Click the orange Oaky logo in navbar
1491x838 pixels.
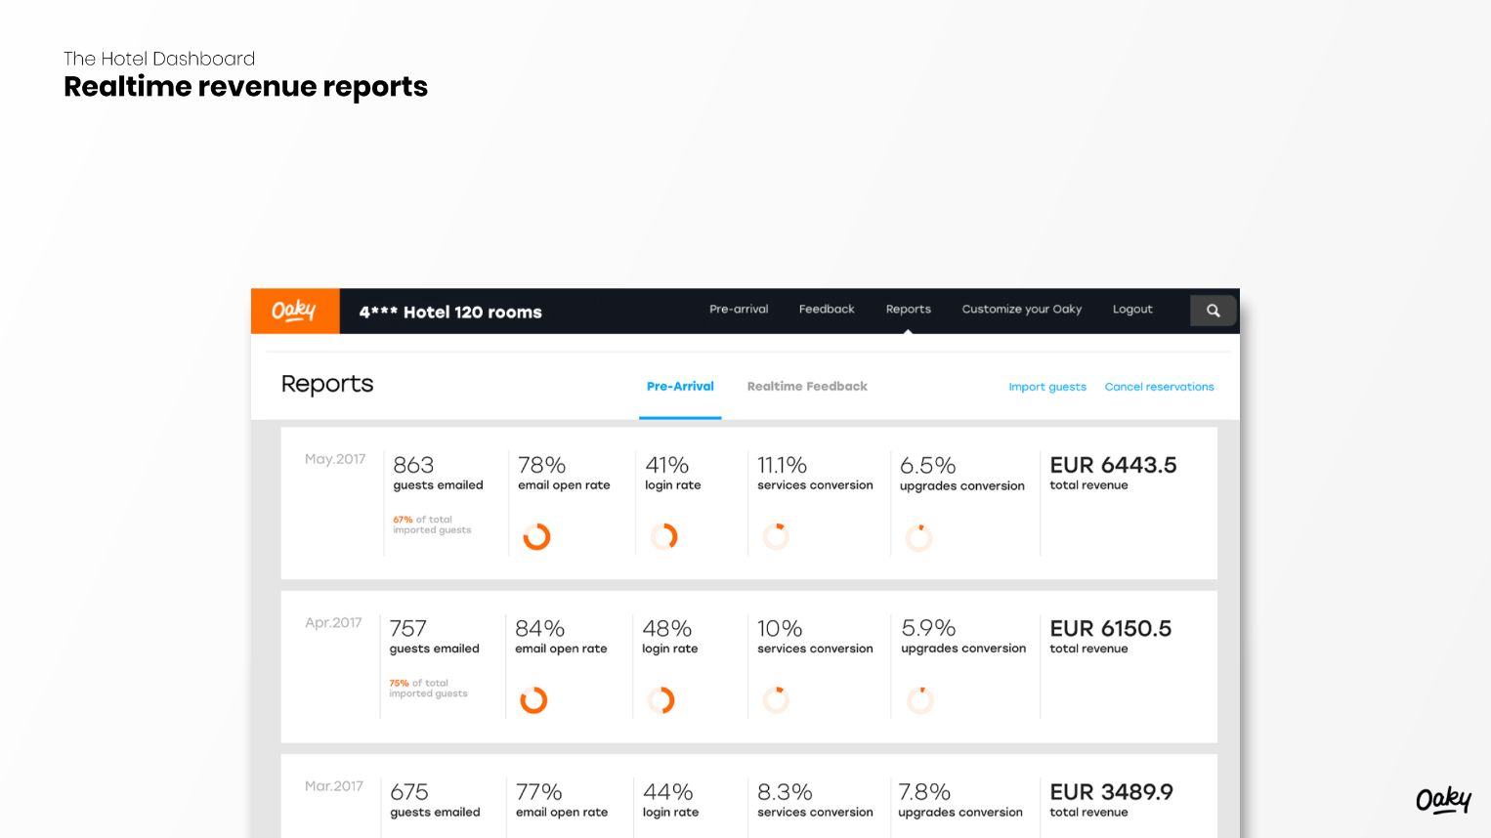(294, 311)
